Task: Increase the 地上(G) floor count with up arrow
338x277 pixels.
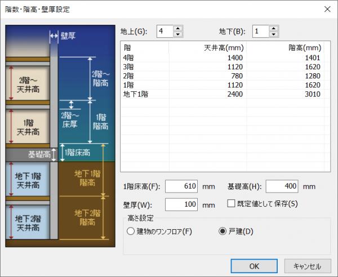Action: tap(177, 28)
